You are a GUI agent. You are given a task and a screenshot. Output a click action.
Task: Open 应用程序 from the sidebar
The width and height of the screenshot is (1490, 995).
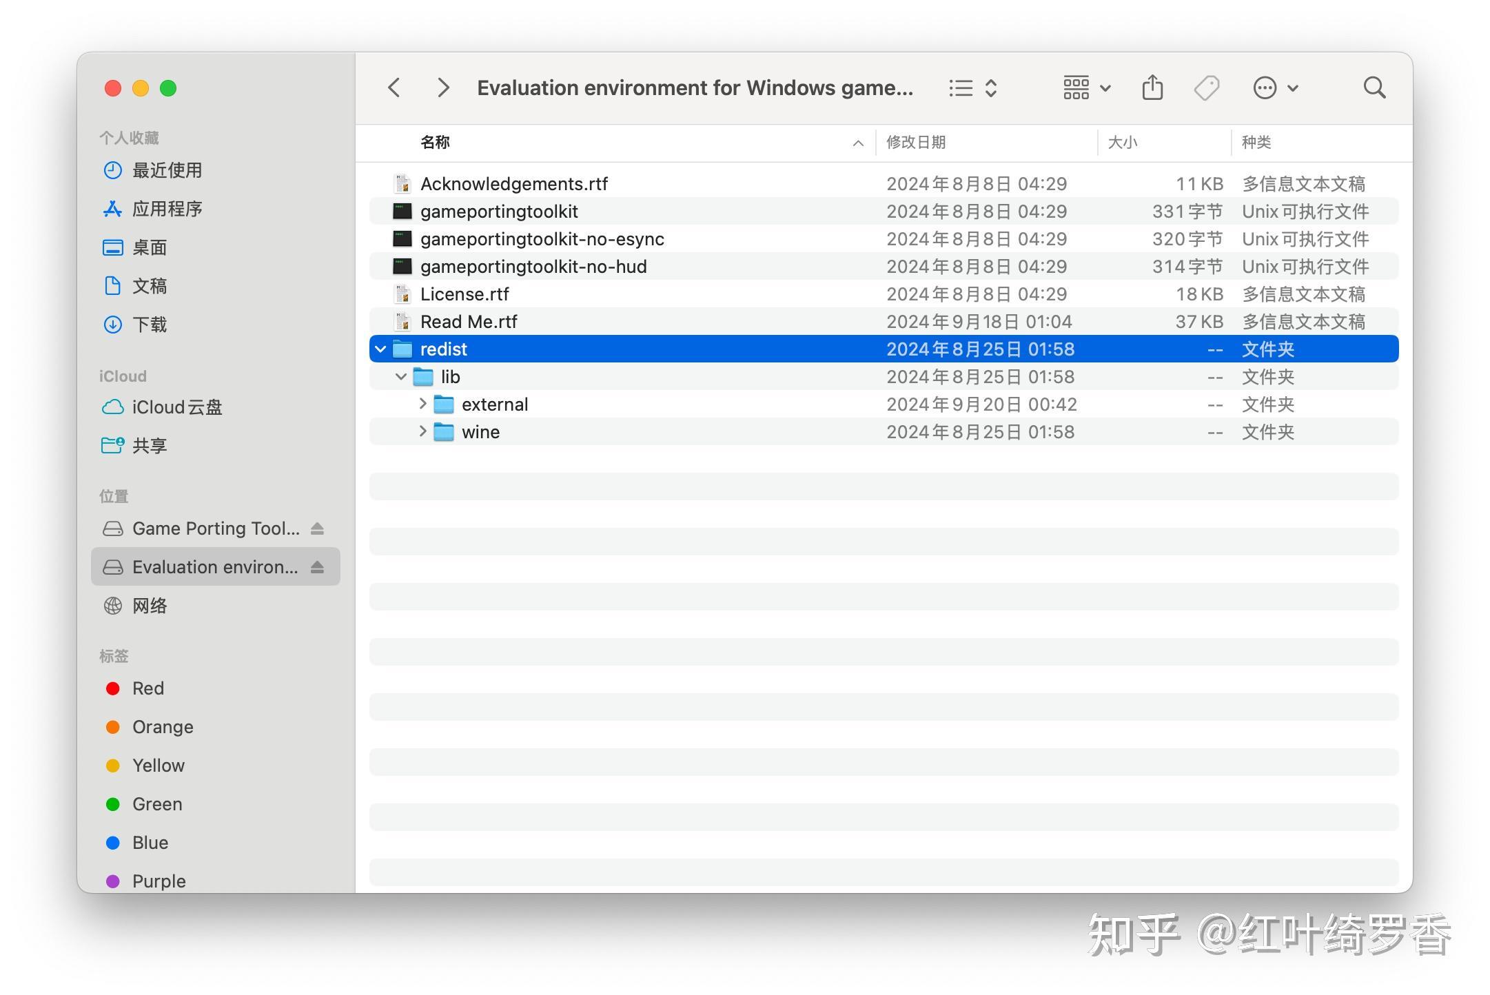point(167,209)
